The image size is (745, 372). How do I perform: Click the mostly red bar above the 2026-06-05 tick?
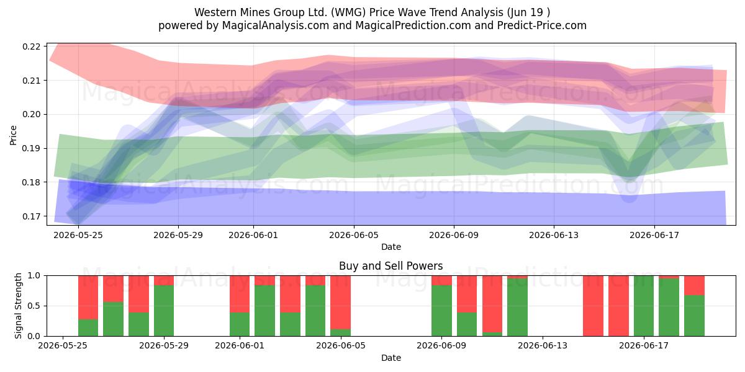pos(341,306)
